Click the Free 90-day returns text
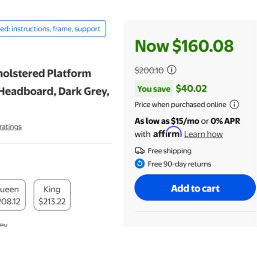The height and width of the screenshot is (257, 257). point(179,164)
